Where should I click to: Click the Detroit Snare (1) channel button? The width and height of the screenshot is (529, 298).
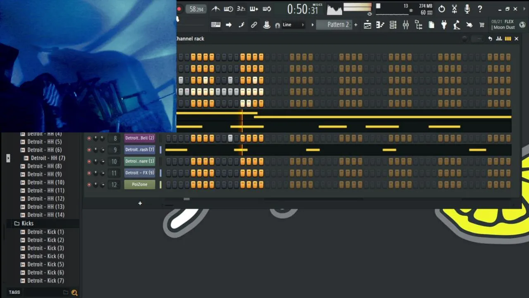click(x=140, y=161)
